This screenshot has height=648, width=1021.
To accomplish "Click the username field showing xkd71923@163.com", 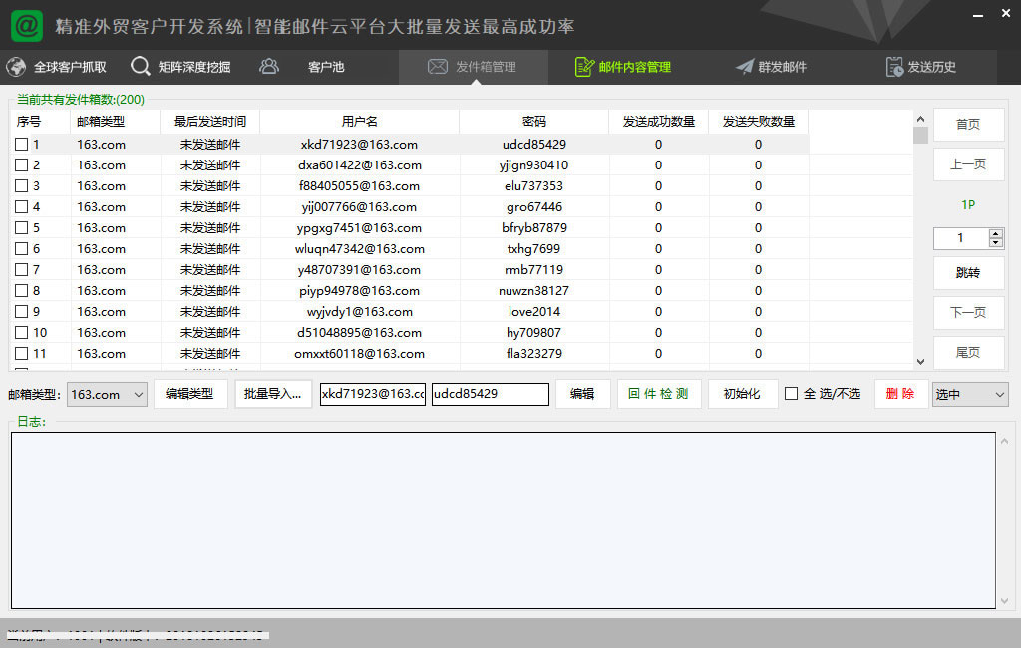I will pos(372,394).
